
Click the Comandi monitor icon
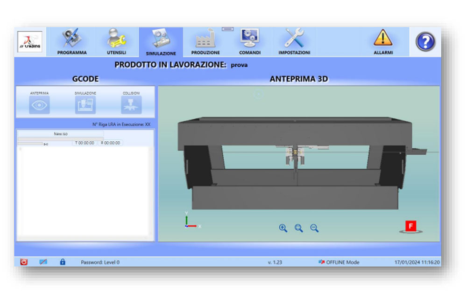coord(249,42)
